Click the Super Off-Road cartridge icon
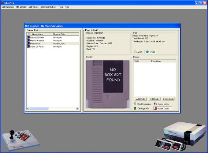 click(x=28, y=47)
